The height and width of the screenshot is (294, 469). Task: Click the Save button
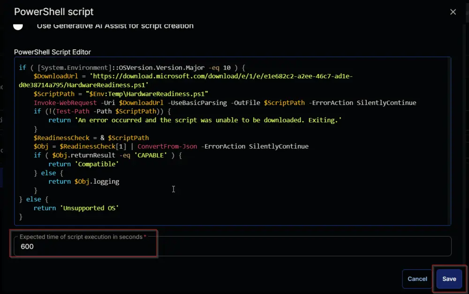(449, 279)
